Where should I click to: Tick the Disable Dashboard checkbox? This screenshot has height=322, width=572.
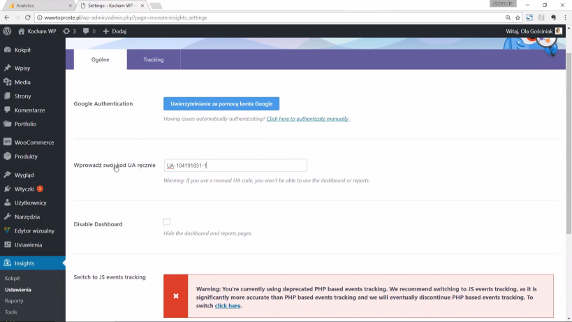click(167, 221)
